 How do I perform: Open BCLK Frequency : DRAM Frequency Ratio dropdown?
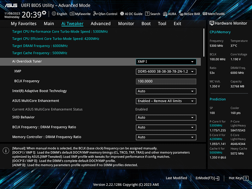click(x=166, y=127)
